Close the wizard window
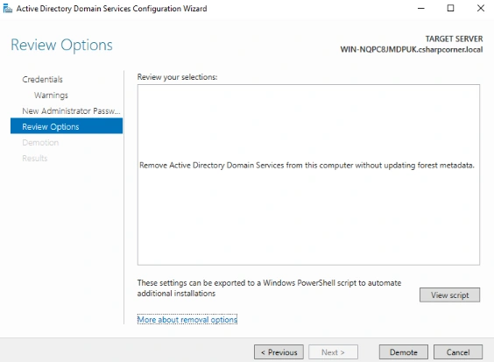494x362 pixels. tap(481, 8)
